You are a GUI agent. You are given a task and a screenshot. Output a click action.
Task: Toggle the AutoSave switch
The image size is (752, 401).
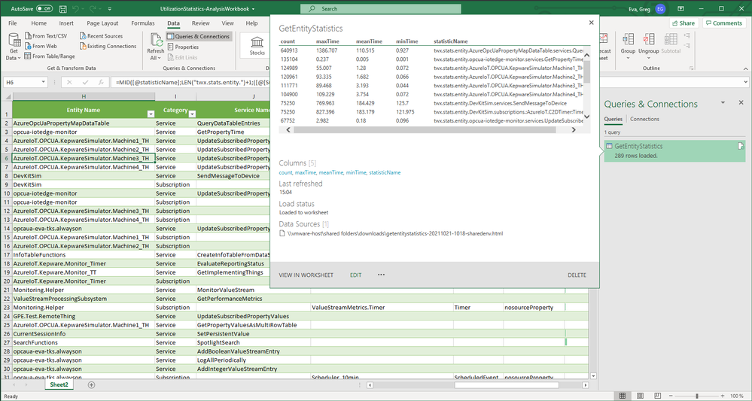point(44,8)
